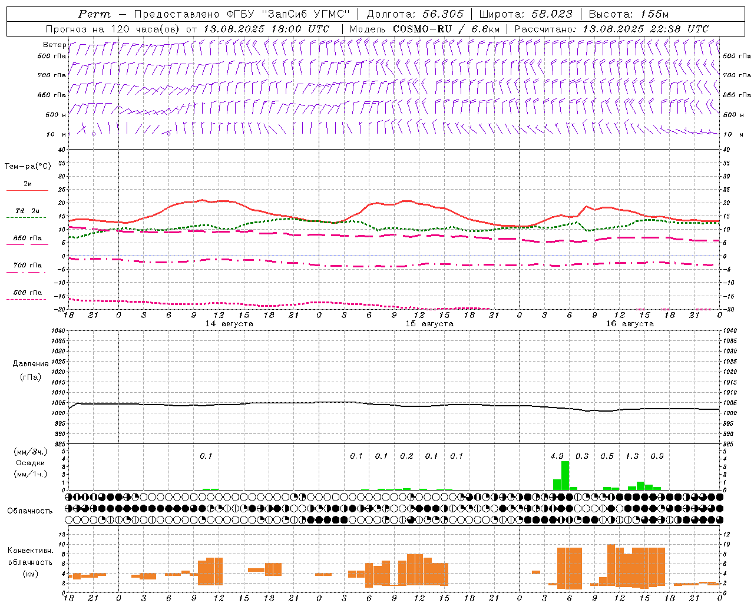Select the "Давление" pressure panel label
Viewport: 754px width, 603px height.
coord(31,364)
